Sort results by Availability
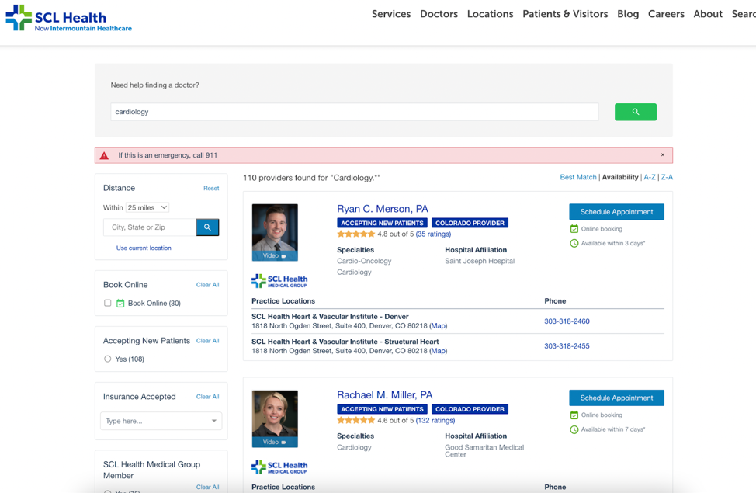 point(620,177)
